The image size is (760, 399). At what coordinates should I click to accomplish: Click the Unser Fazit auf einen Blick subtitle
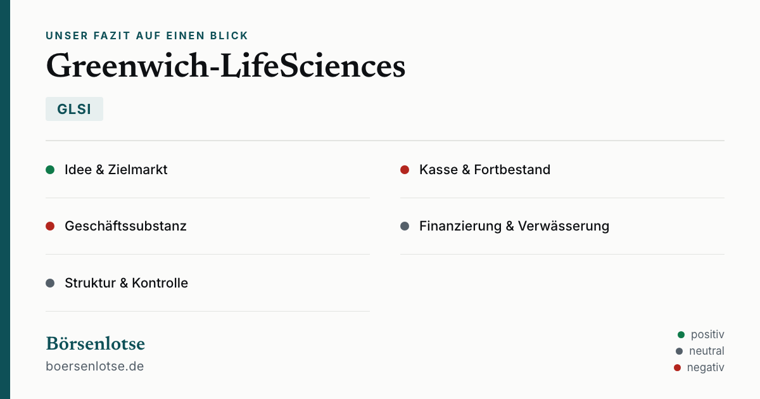tap(147, 36)
